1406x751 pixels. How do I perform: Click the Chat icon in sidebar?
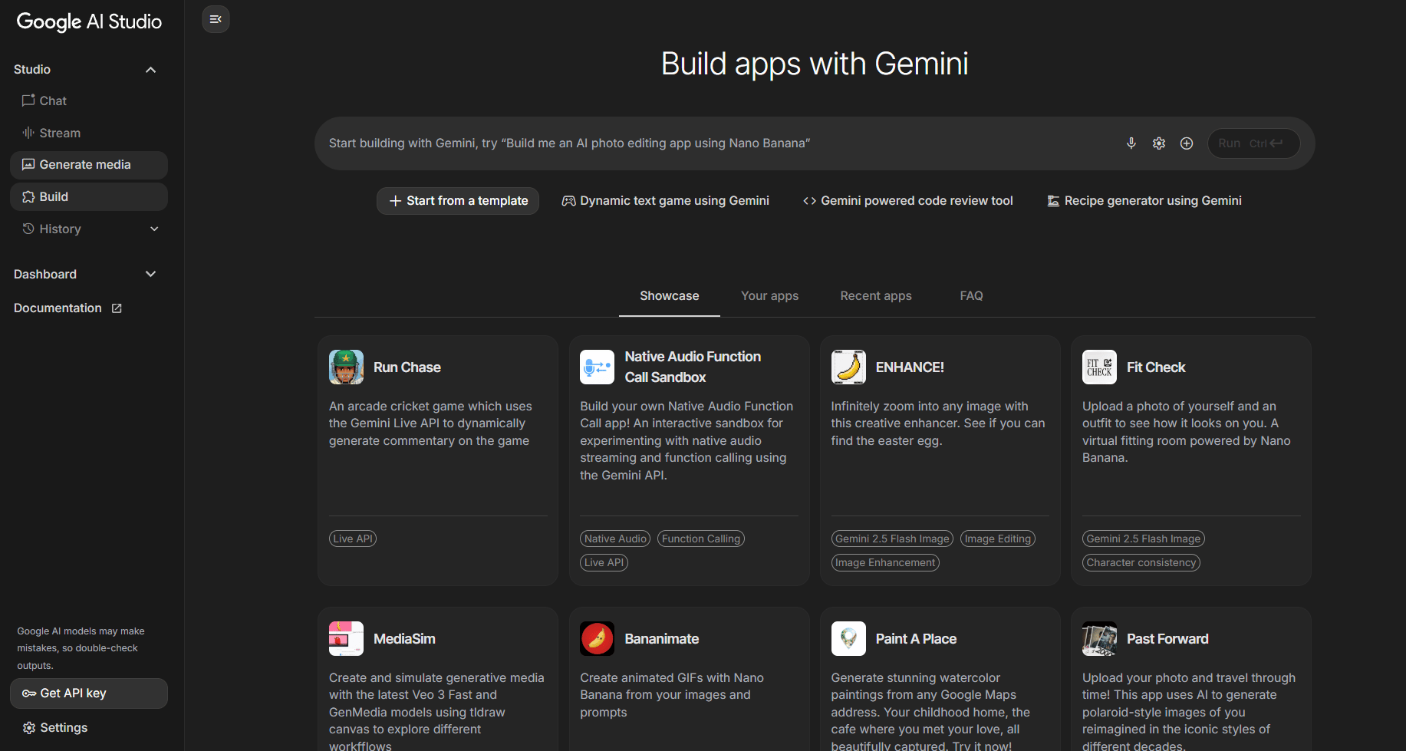tap(28, 100)
